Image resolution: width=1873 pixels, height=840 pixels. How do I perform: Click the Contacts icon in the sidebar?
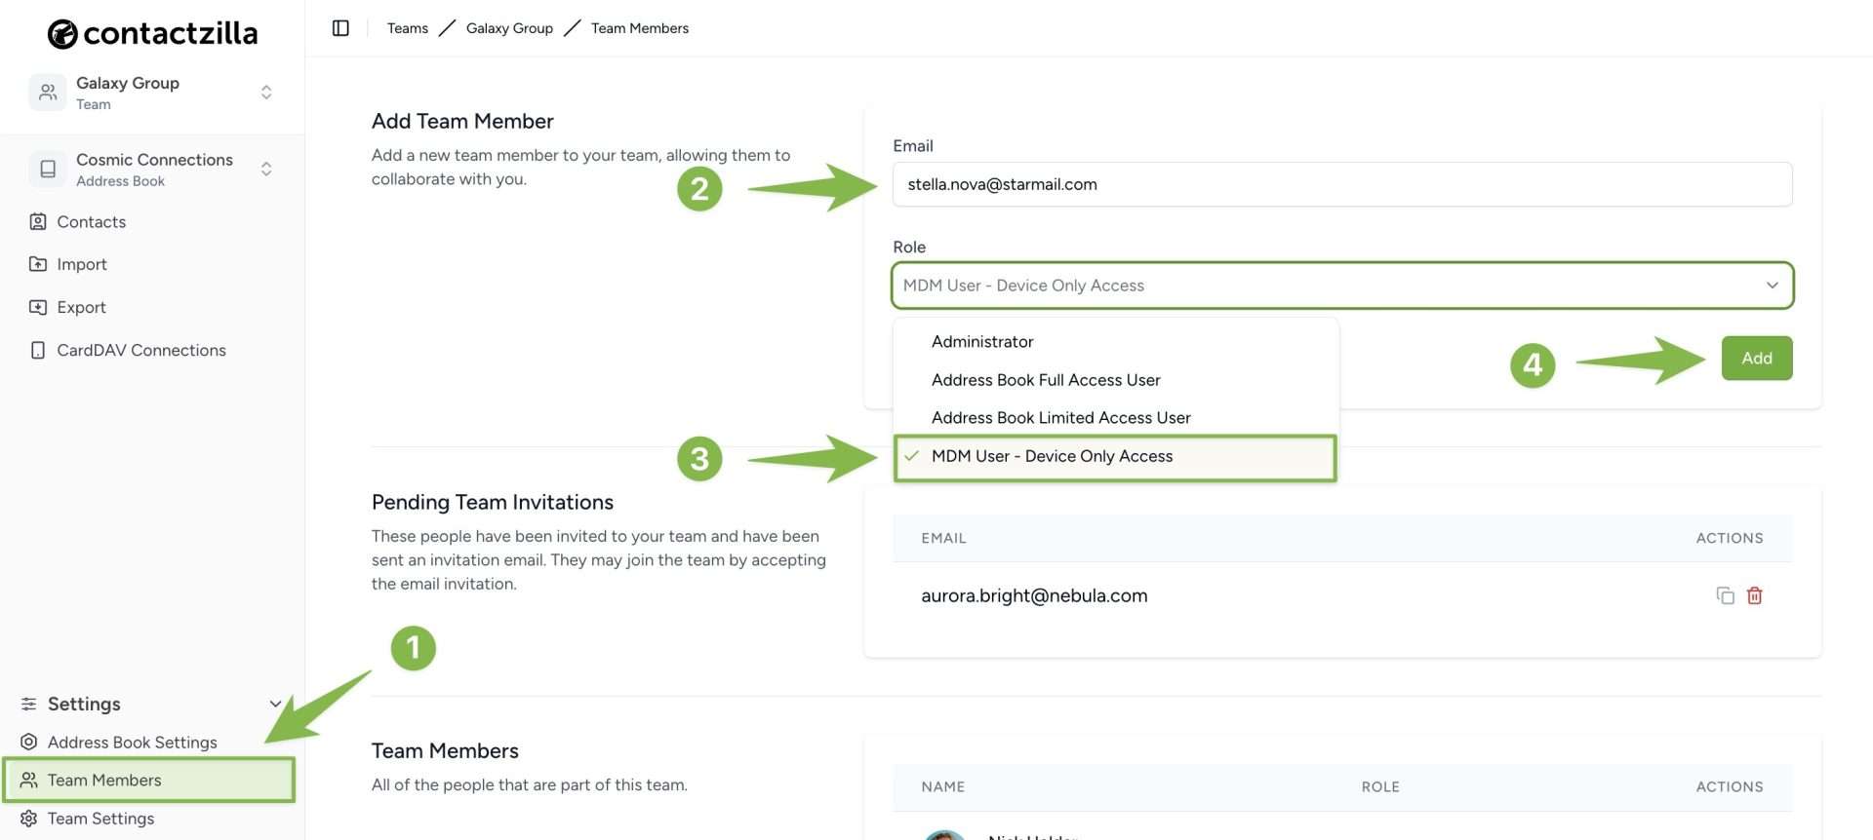tap(38, 222)
